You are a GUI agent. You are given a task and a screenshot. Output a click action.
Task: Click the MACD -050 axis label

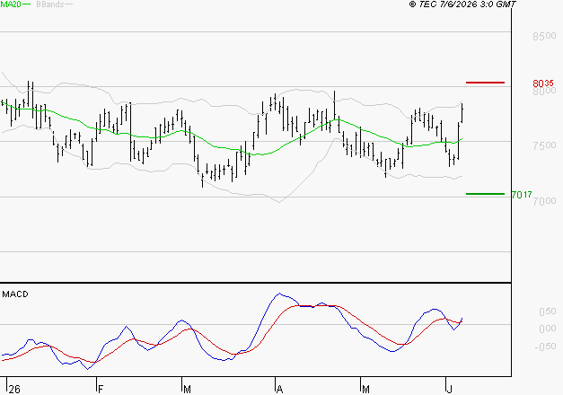point(545,347)
